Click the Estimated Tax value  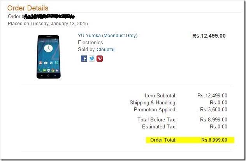[x=218, y=126]
